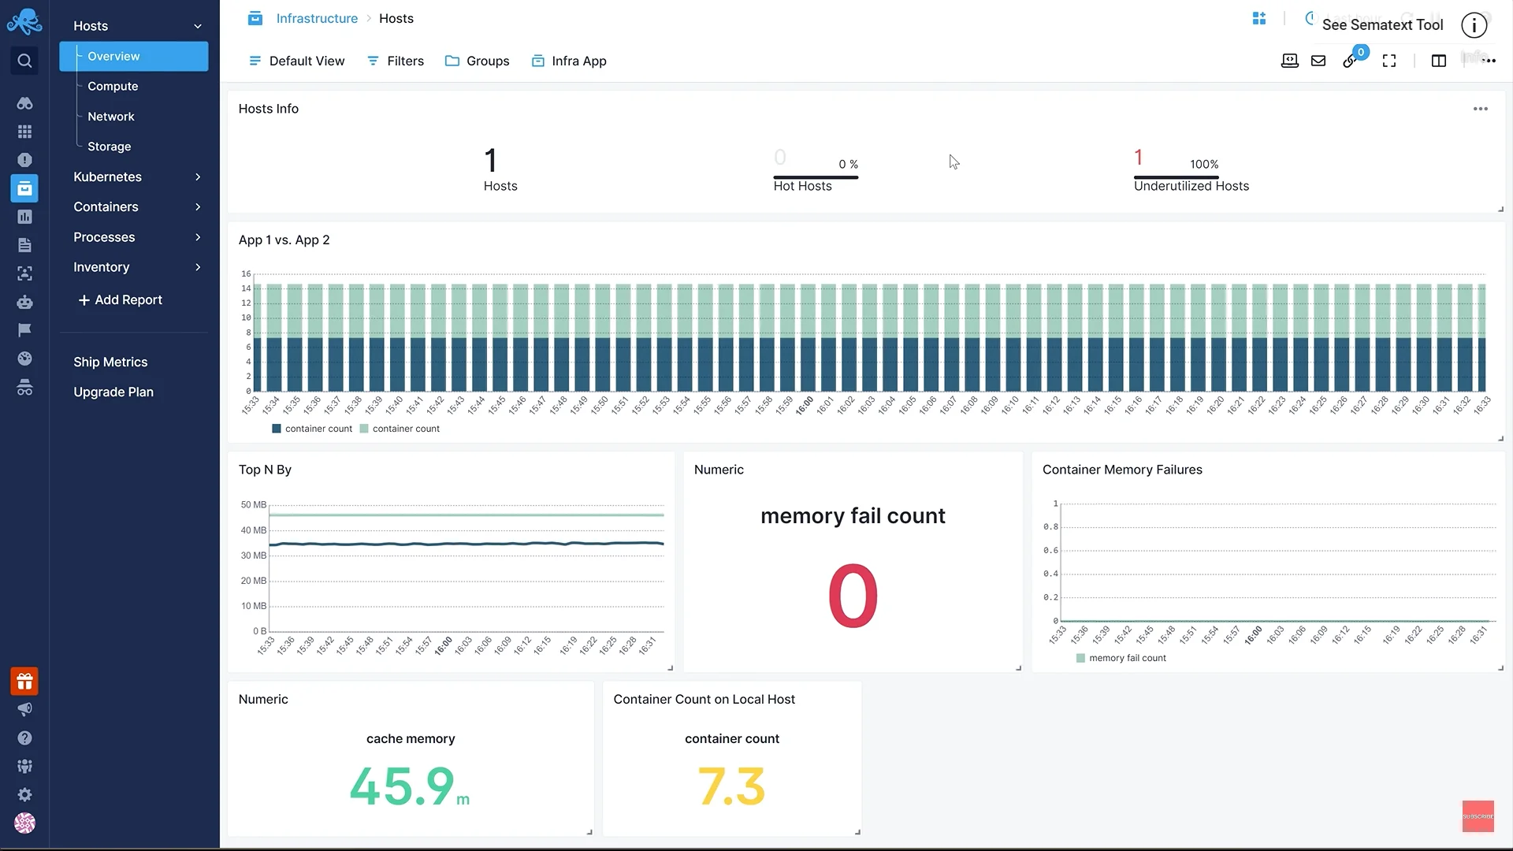
Task: Expand the Processes section
Action: click(x=198, y=237)
